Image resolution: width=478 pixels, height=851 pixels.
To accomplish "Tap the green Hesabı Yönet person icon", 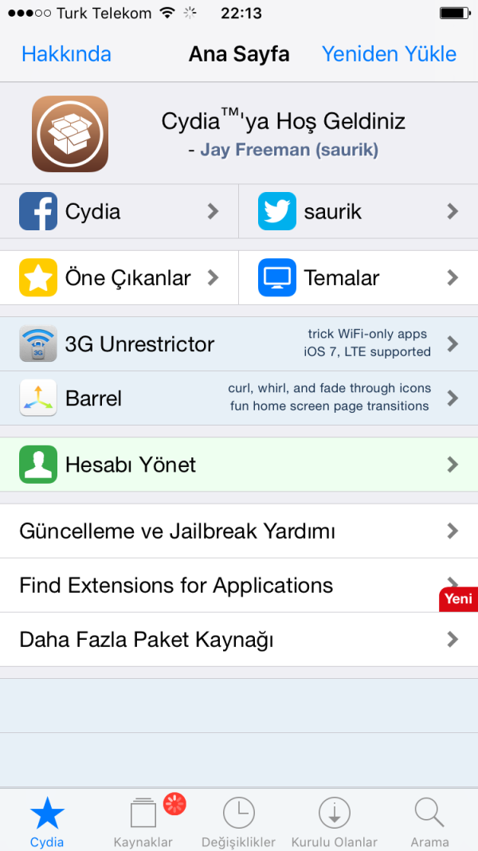I will [x=38, y=465].
